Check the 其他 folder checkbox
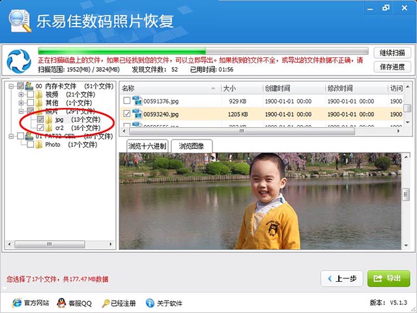The height and width of the screenshot is (313, 417). pos(31,102)
